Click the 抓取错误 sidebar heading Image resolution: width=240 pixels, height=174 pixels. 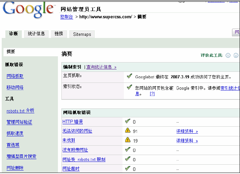pyautogui.click(x=14, y=65)
